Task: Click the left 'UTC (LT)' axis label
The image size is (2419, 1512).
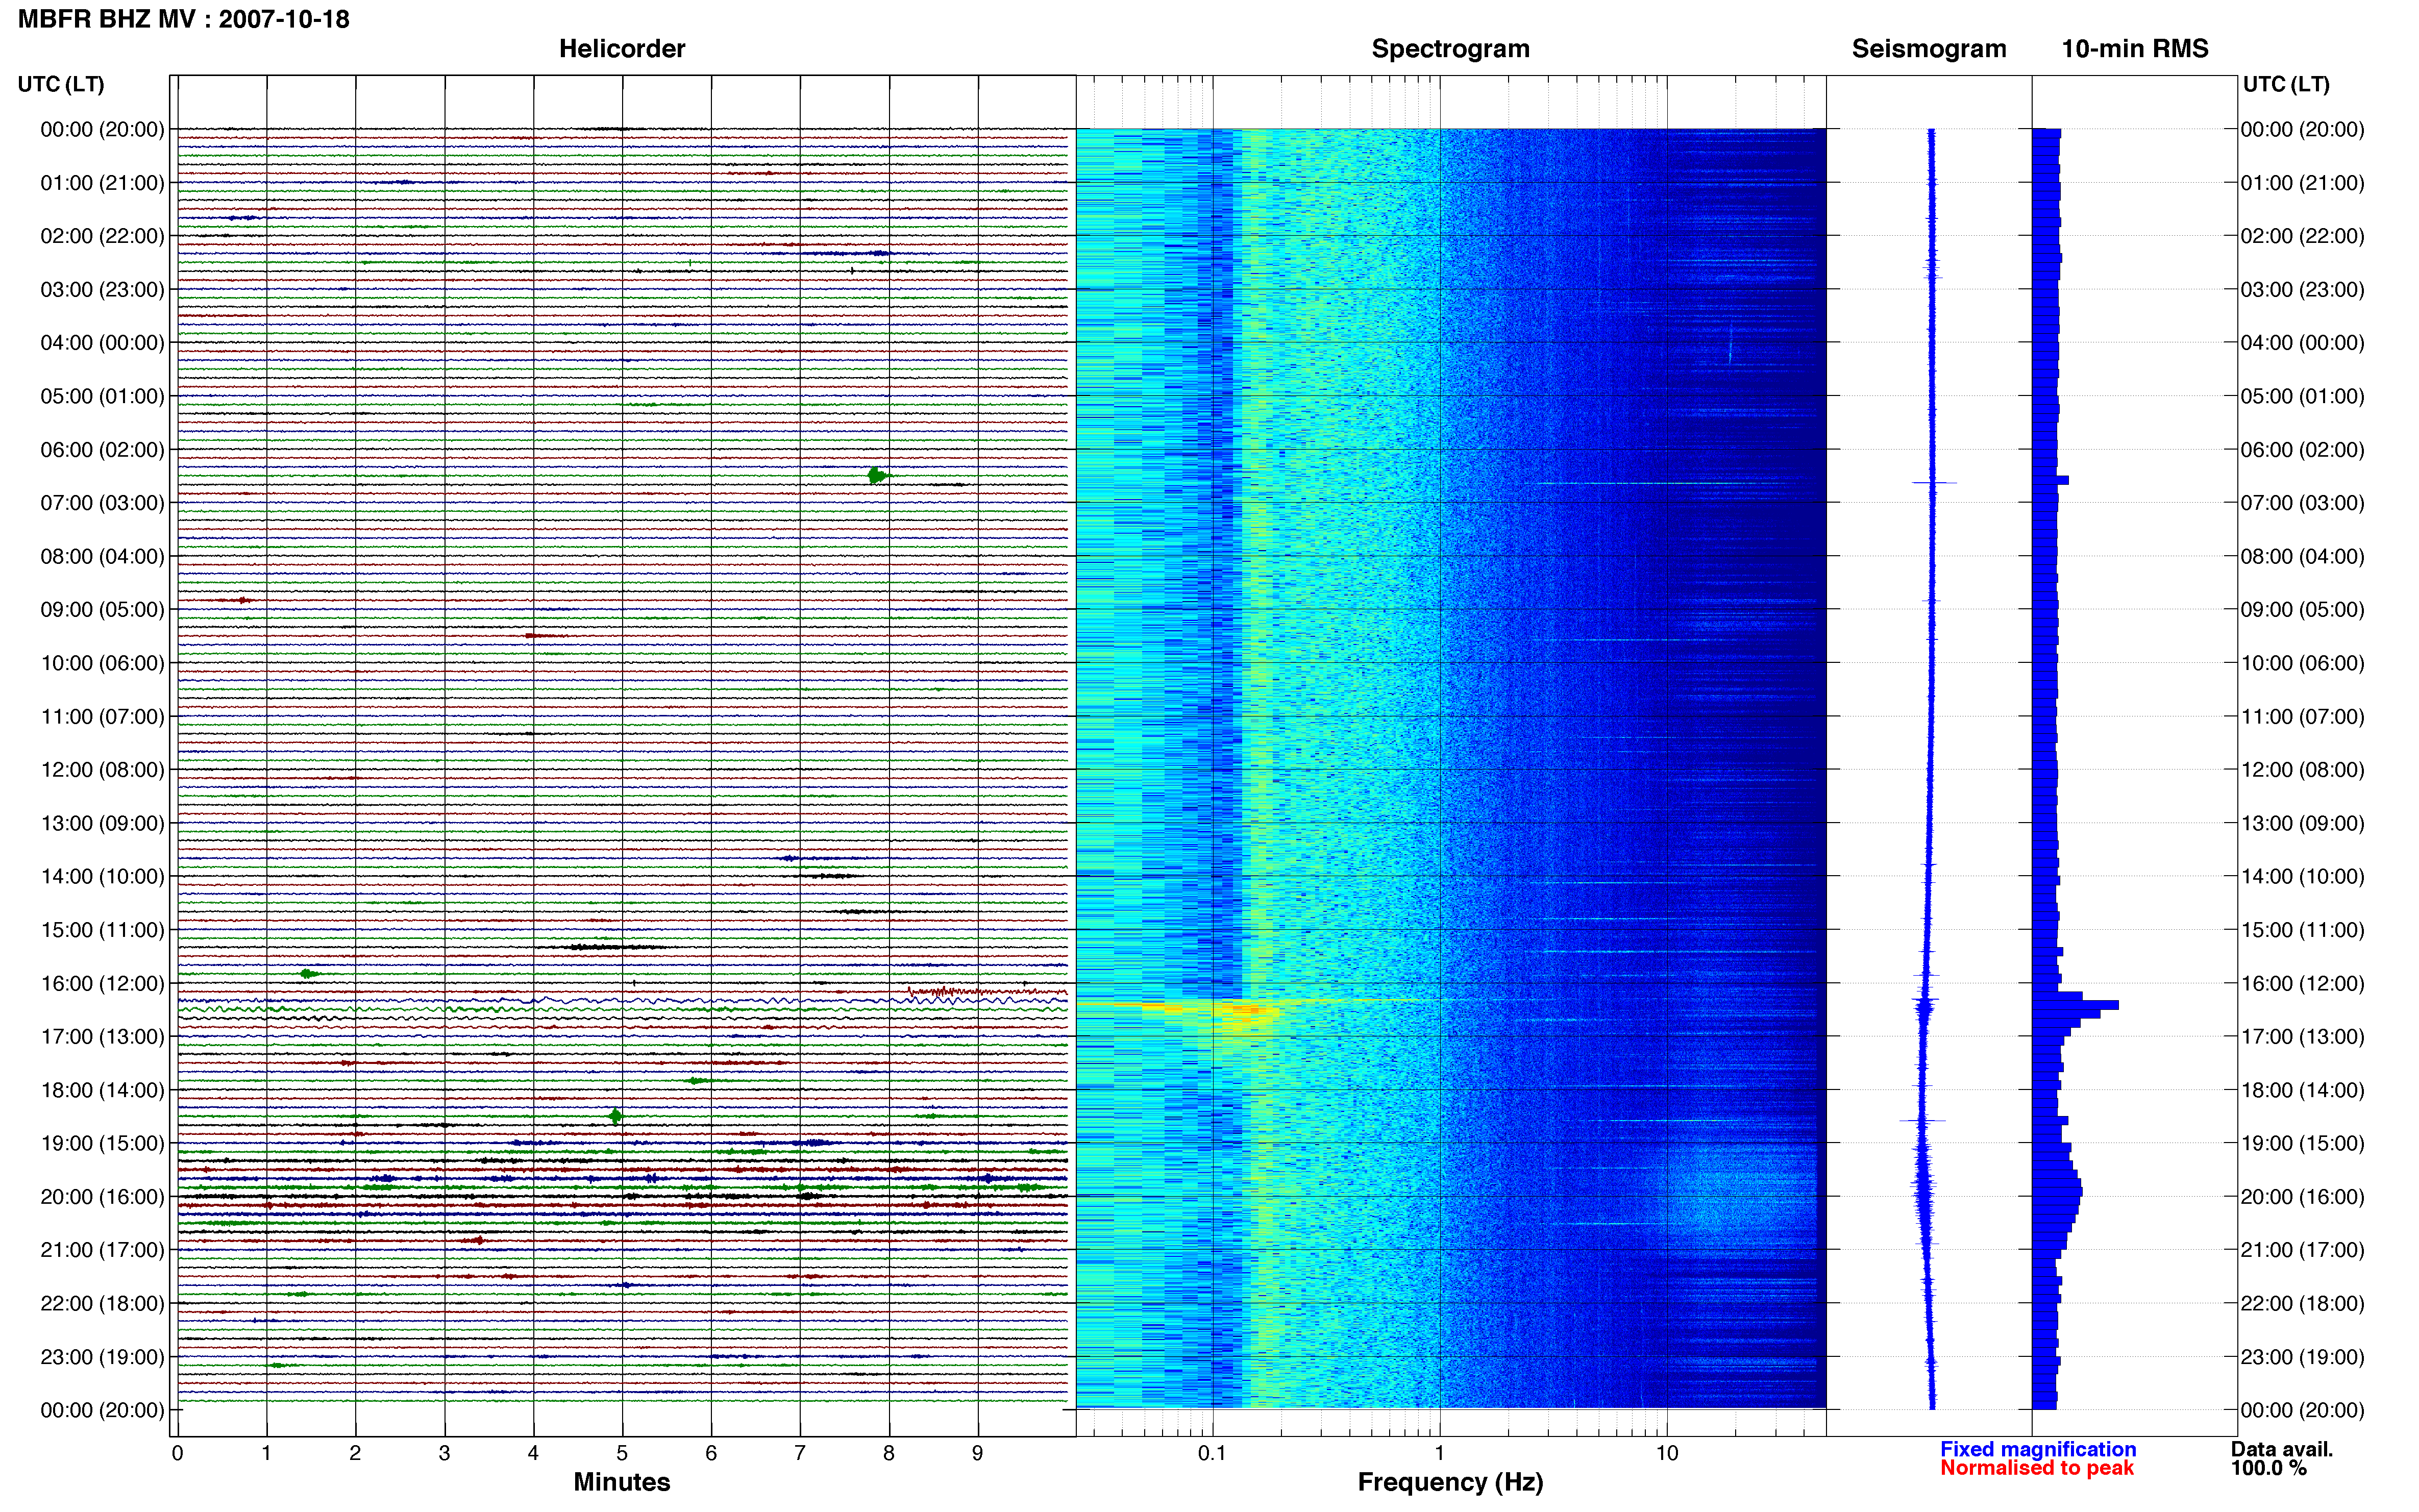Action: (61, 84)
